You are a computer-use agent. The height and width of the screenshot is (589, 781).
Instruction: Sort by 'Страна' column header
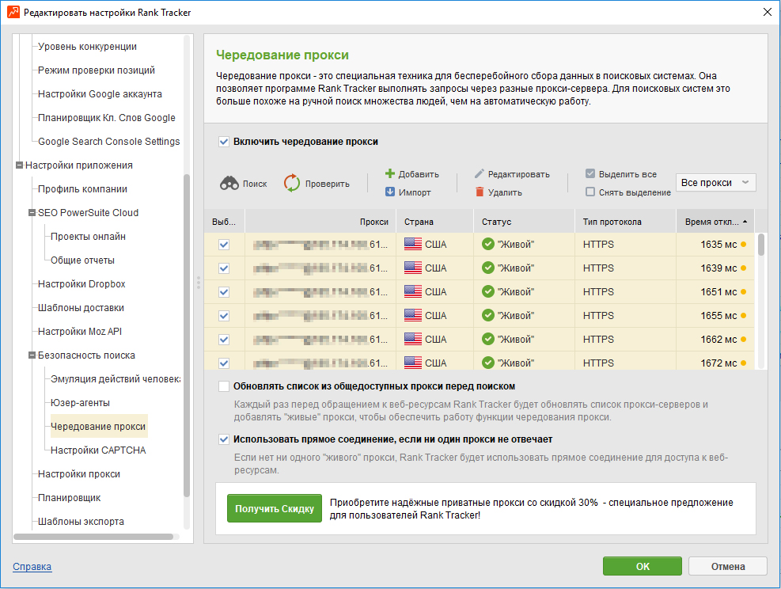point(435,222)
